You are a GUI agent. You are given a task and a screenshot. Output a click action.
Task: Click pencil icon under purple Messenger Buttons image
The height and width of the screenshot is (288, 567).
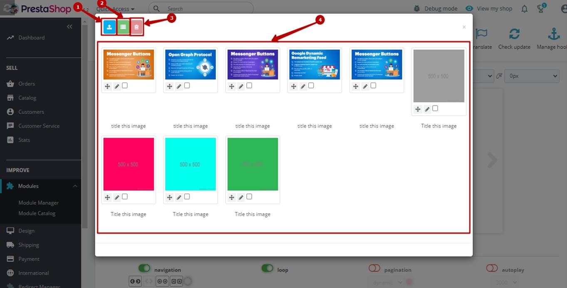241,86
